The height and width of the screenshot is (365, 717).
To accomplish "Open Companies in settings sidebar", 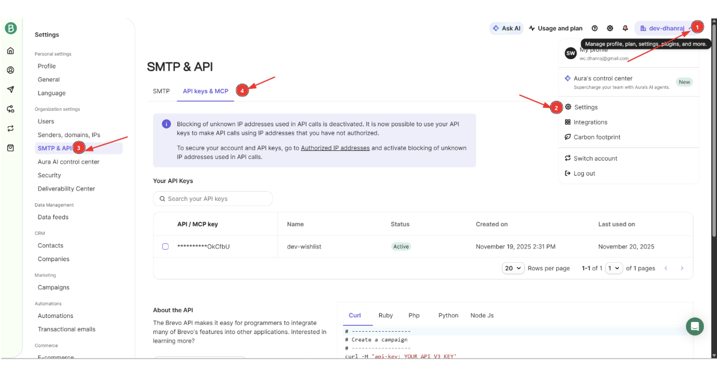I will tap(53, 259).
